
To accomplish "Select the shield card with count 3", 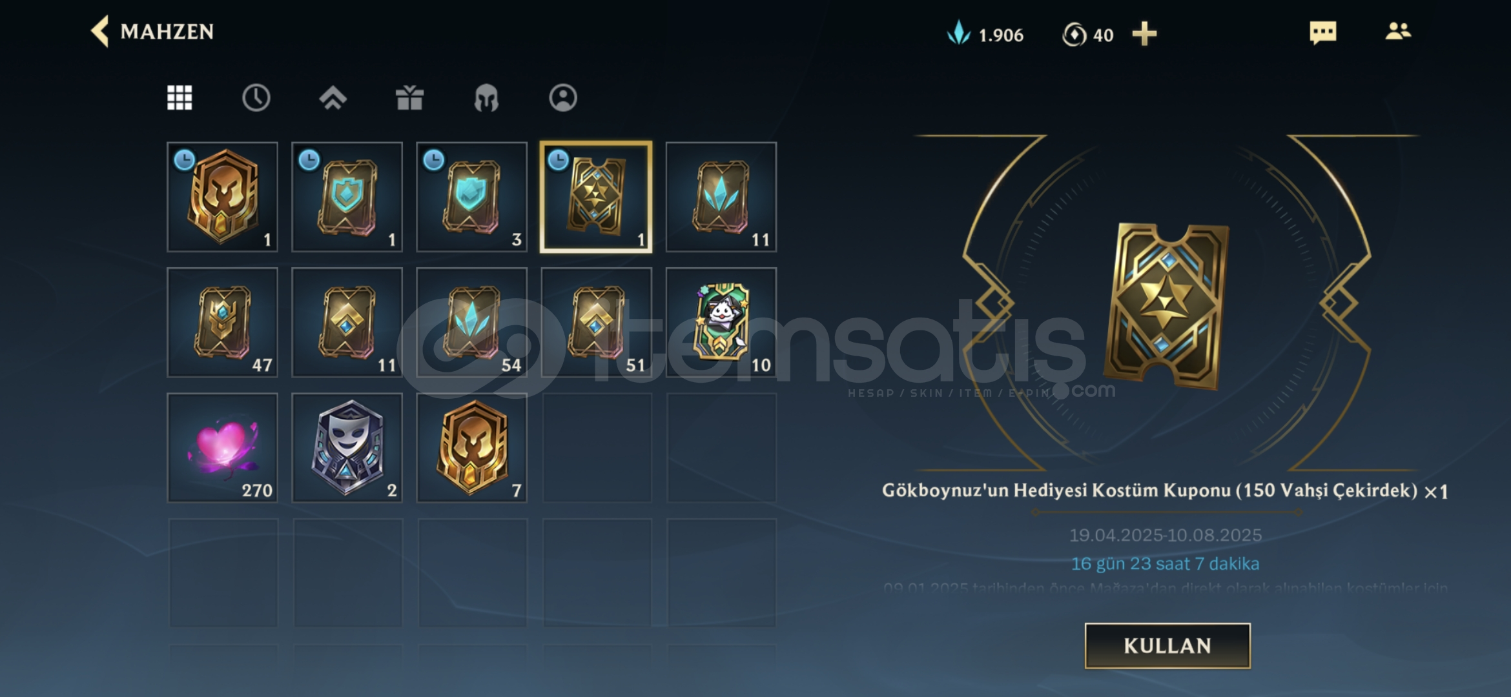I will click(x=471, y=197).
